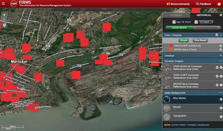The width and height of the screenshot is (223, 131).
Task: Switch to Advanced Mode
Action: [x=207, y=28]
